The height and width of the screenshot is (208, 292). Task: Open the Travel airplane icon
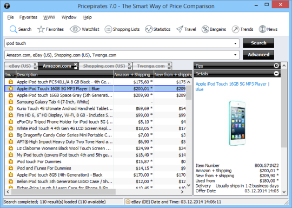tap(180, 29)
